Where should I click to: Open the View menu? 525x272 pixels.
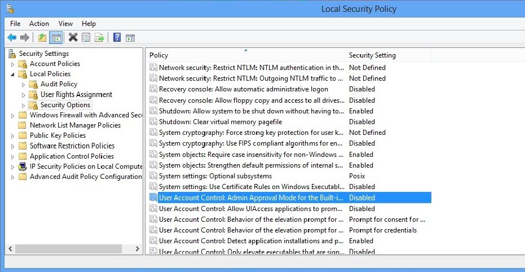click(x=65, y=24)
